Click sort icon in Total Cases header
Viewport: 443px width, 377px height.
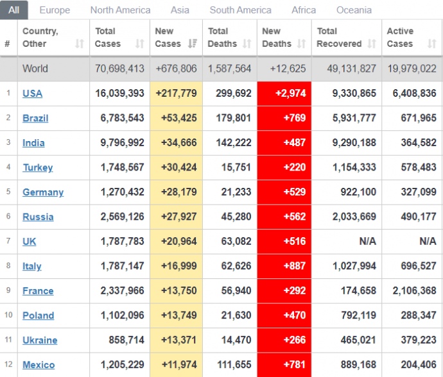coord(140,44)
